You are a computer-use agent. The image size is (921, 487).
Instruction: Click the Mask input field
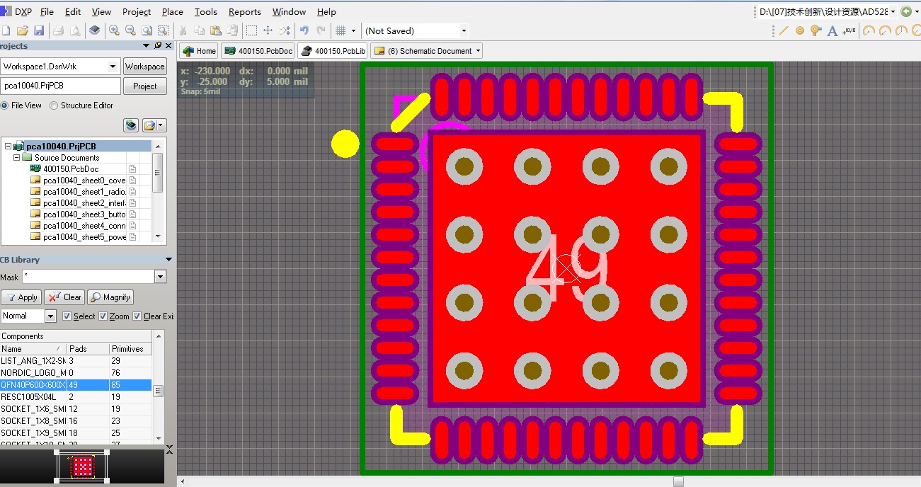coord(88,277)
